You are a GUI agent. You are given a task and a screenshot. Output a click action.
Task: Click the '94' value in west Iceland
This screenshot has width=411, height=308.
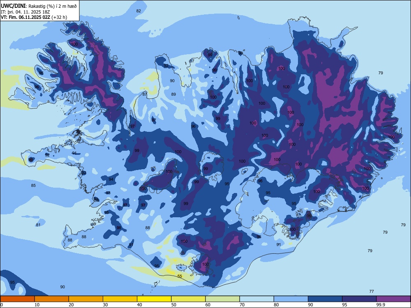tap(111, 179)
